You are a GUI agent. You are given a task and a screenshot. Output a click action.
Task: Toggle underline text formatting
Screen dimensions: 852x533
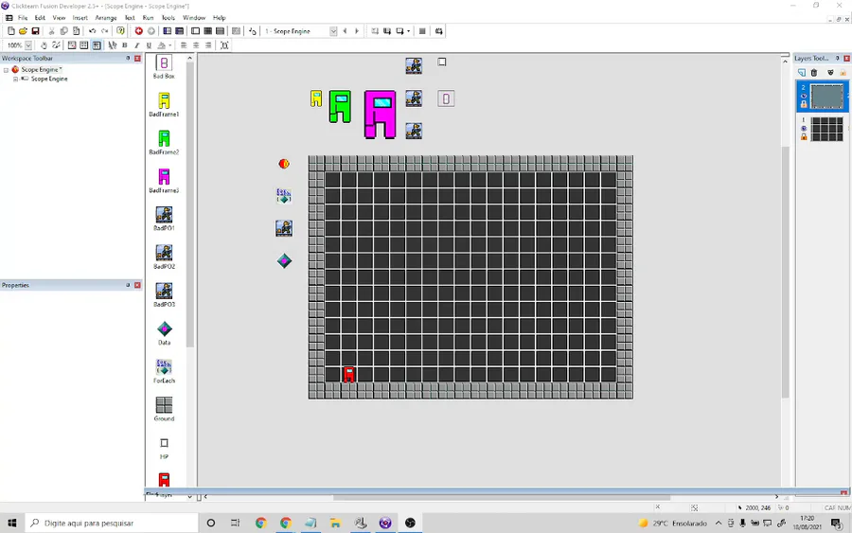click(149, 45)
